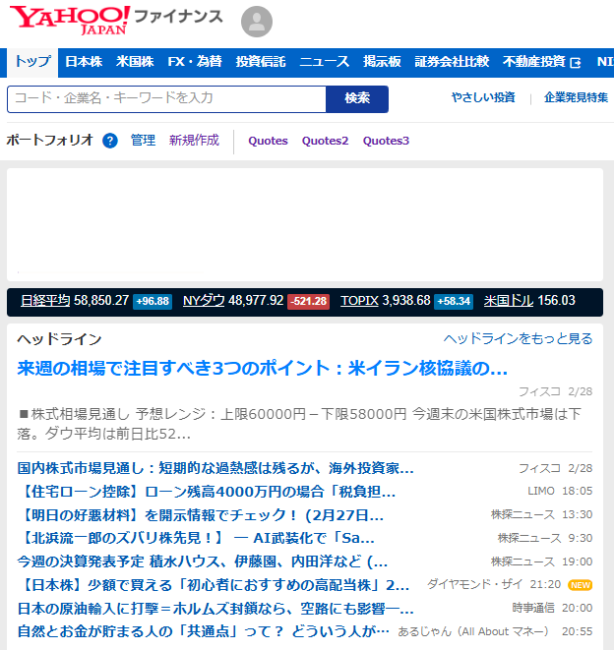
Task: Click the Nikkei +96.88 change badge
Action: [x=153, y=301]
